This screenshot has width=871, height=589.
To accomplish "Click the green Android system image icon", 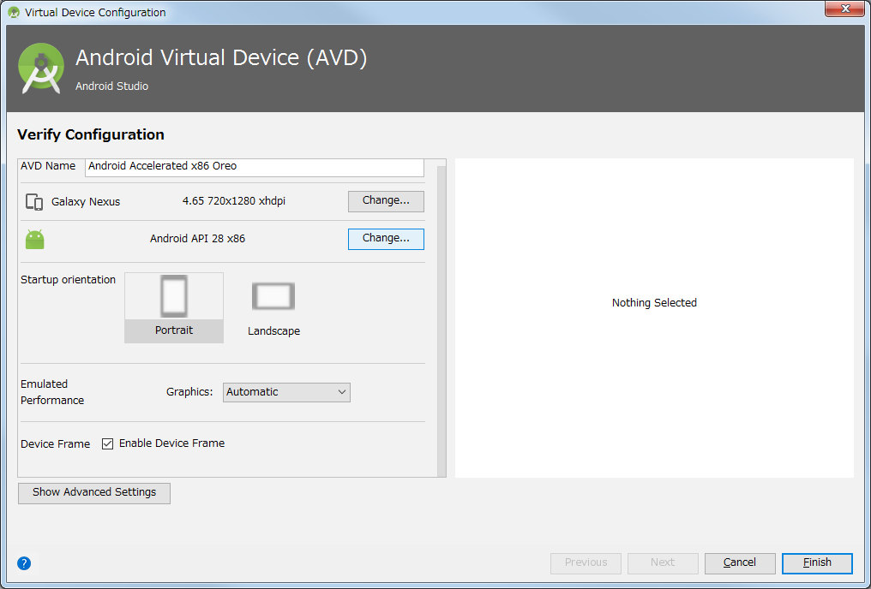I will (x=34, y=239).
